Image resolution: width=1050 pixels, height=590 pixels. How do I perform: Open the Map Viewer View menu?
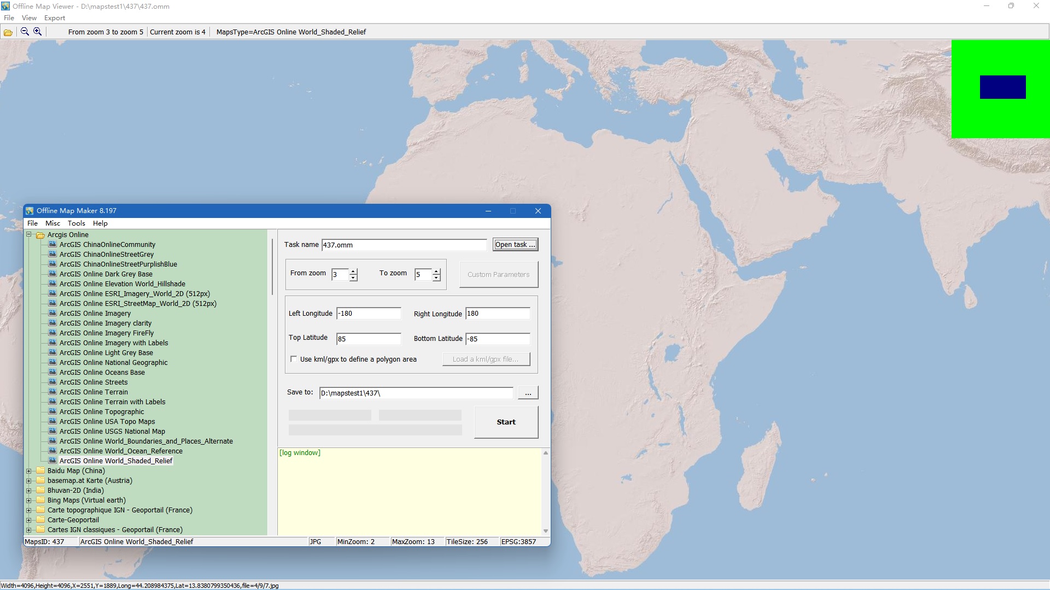[29, 18]
